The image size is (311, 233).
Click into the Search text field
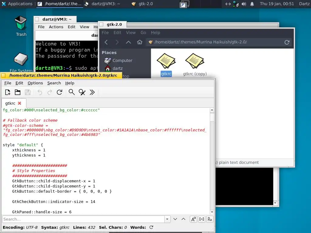(x=84, y=219)
